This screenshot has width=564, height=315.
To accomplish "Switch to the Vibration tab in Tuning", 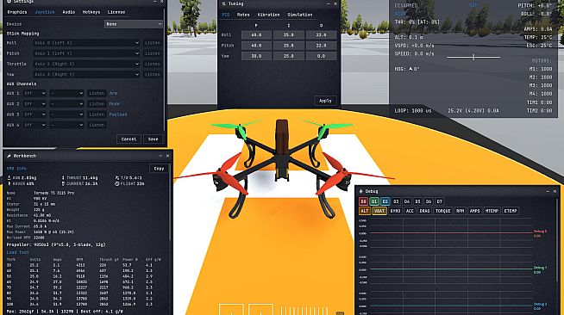I will [x=268, y=15].
